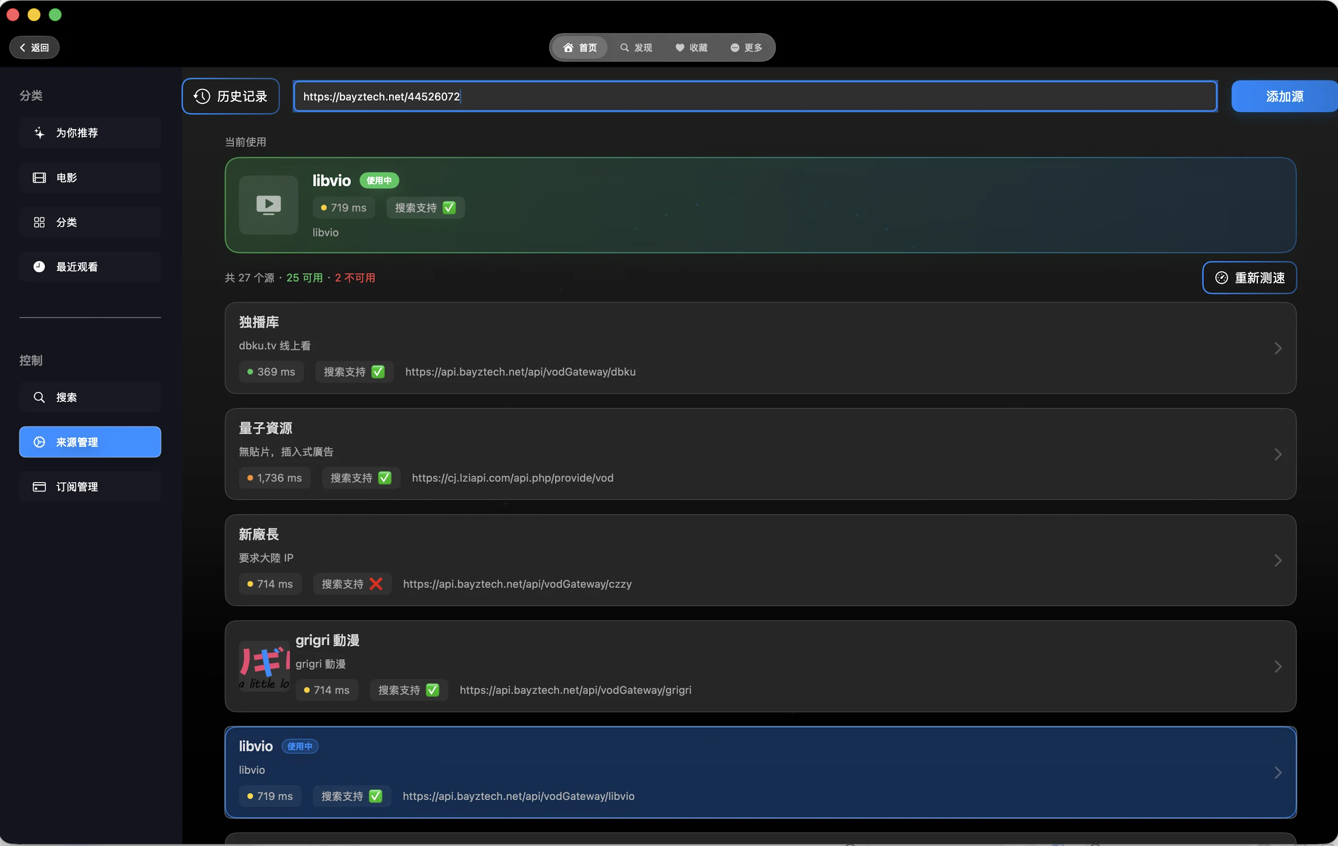Screen dimensions: 1338x846
Task: Click the 添加源 button
Action: pos(1284,96)
